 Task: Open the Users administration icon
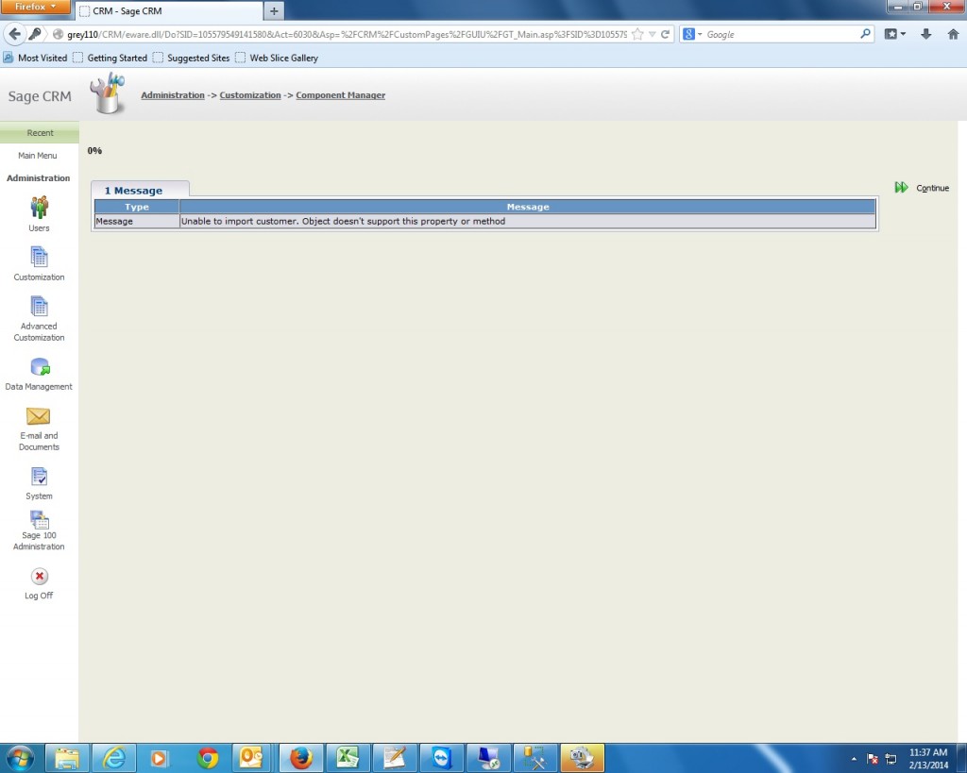click(39, 207)
